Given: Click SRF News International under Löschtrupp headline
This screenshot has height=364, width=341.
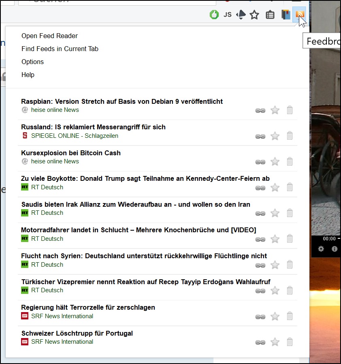Looking at the screenshot, I should [x=62, y=342].
